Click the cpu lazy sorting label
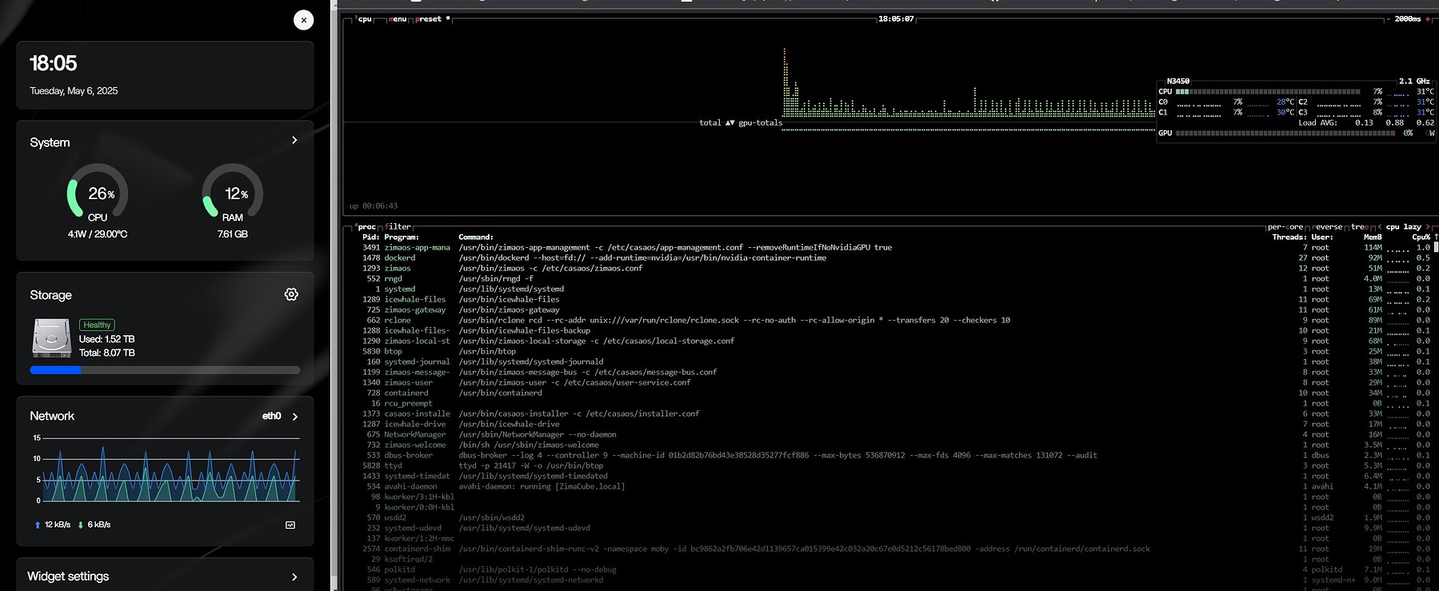This screenshot has width=1439, height=591. [x=1404, y=227]
